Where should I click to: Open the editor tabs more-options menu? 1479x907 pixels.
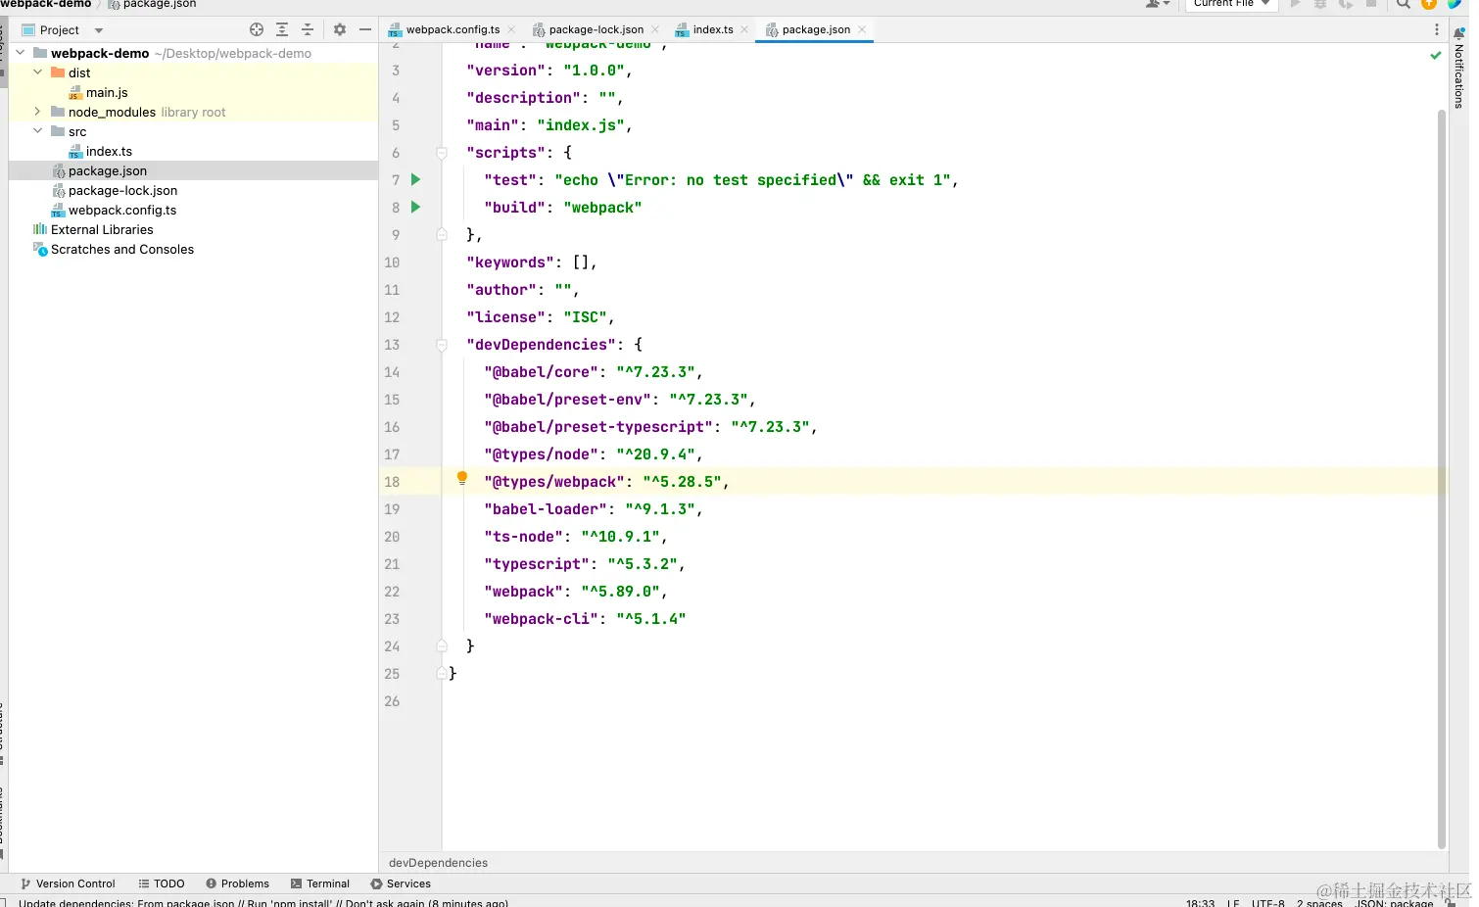coord(1437,29)
